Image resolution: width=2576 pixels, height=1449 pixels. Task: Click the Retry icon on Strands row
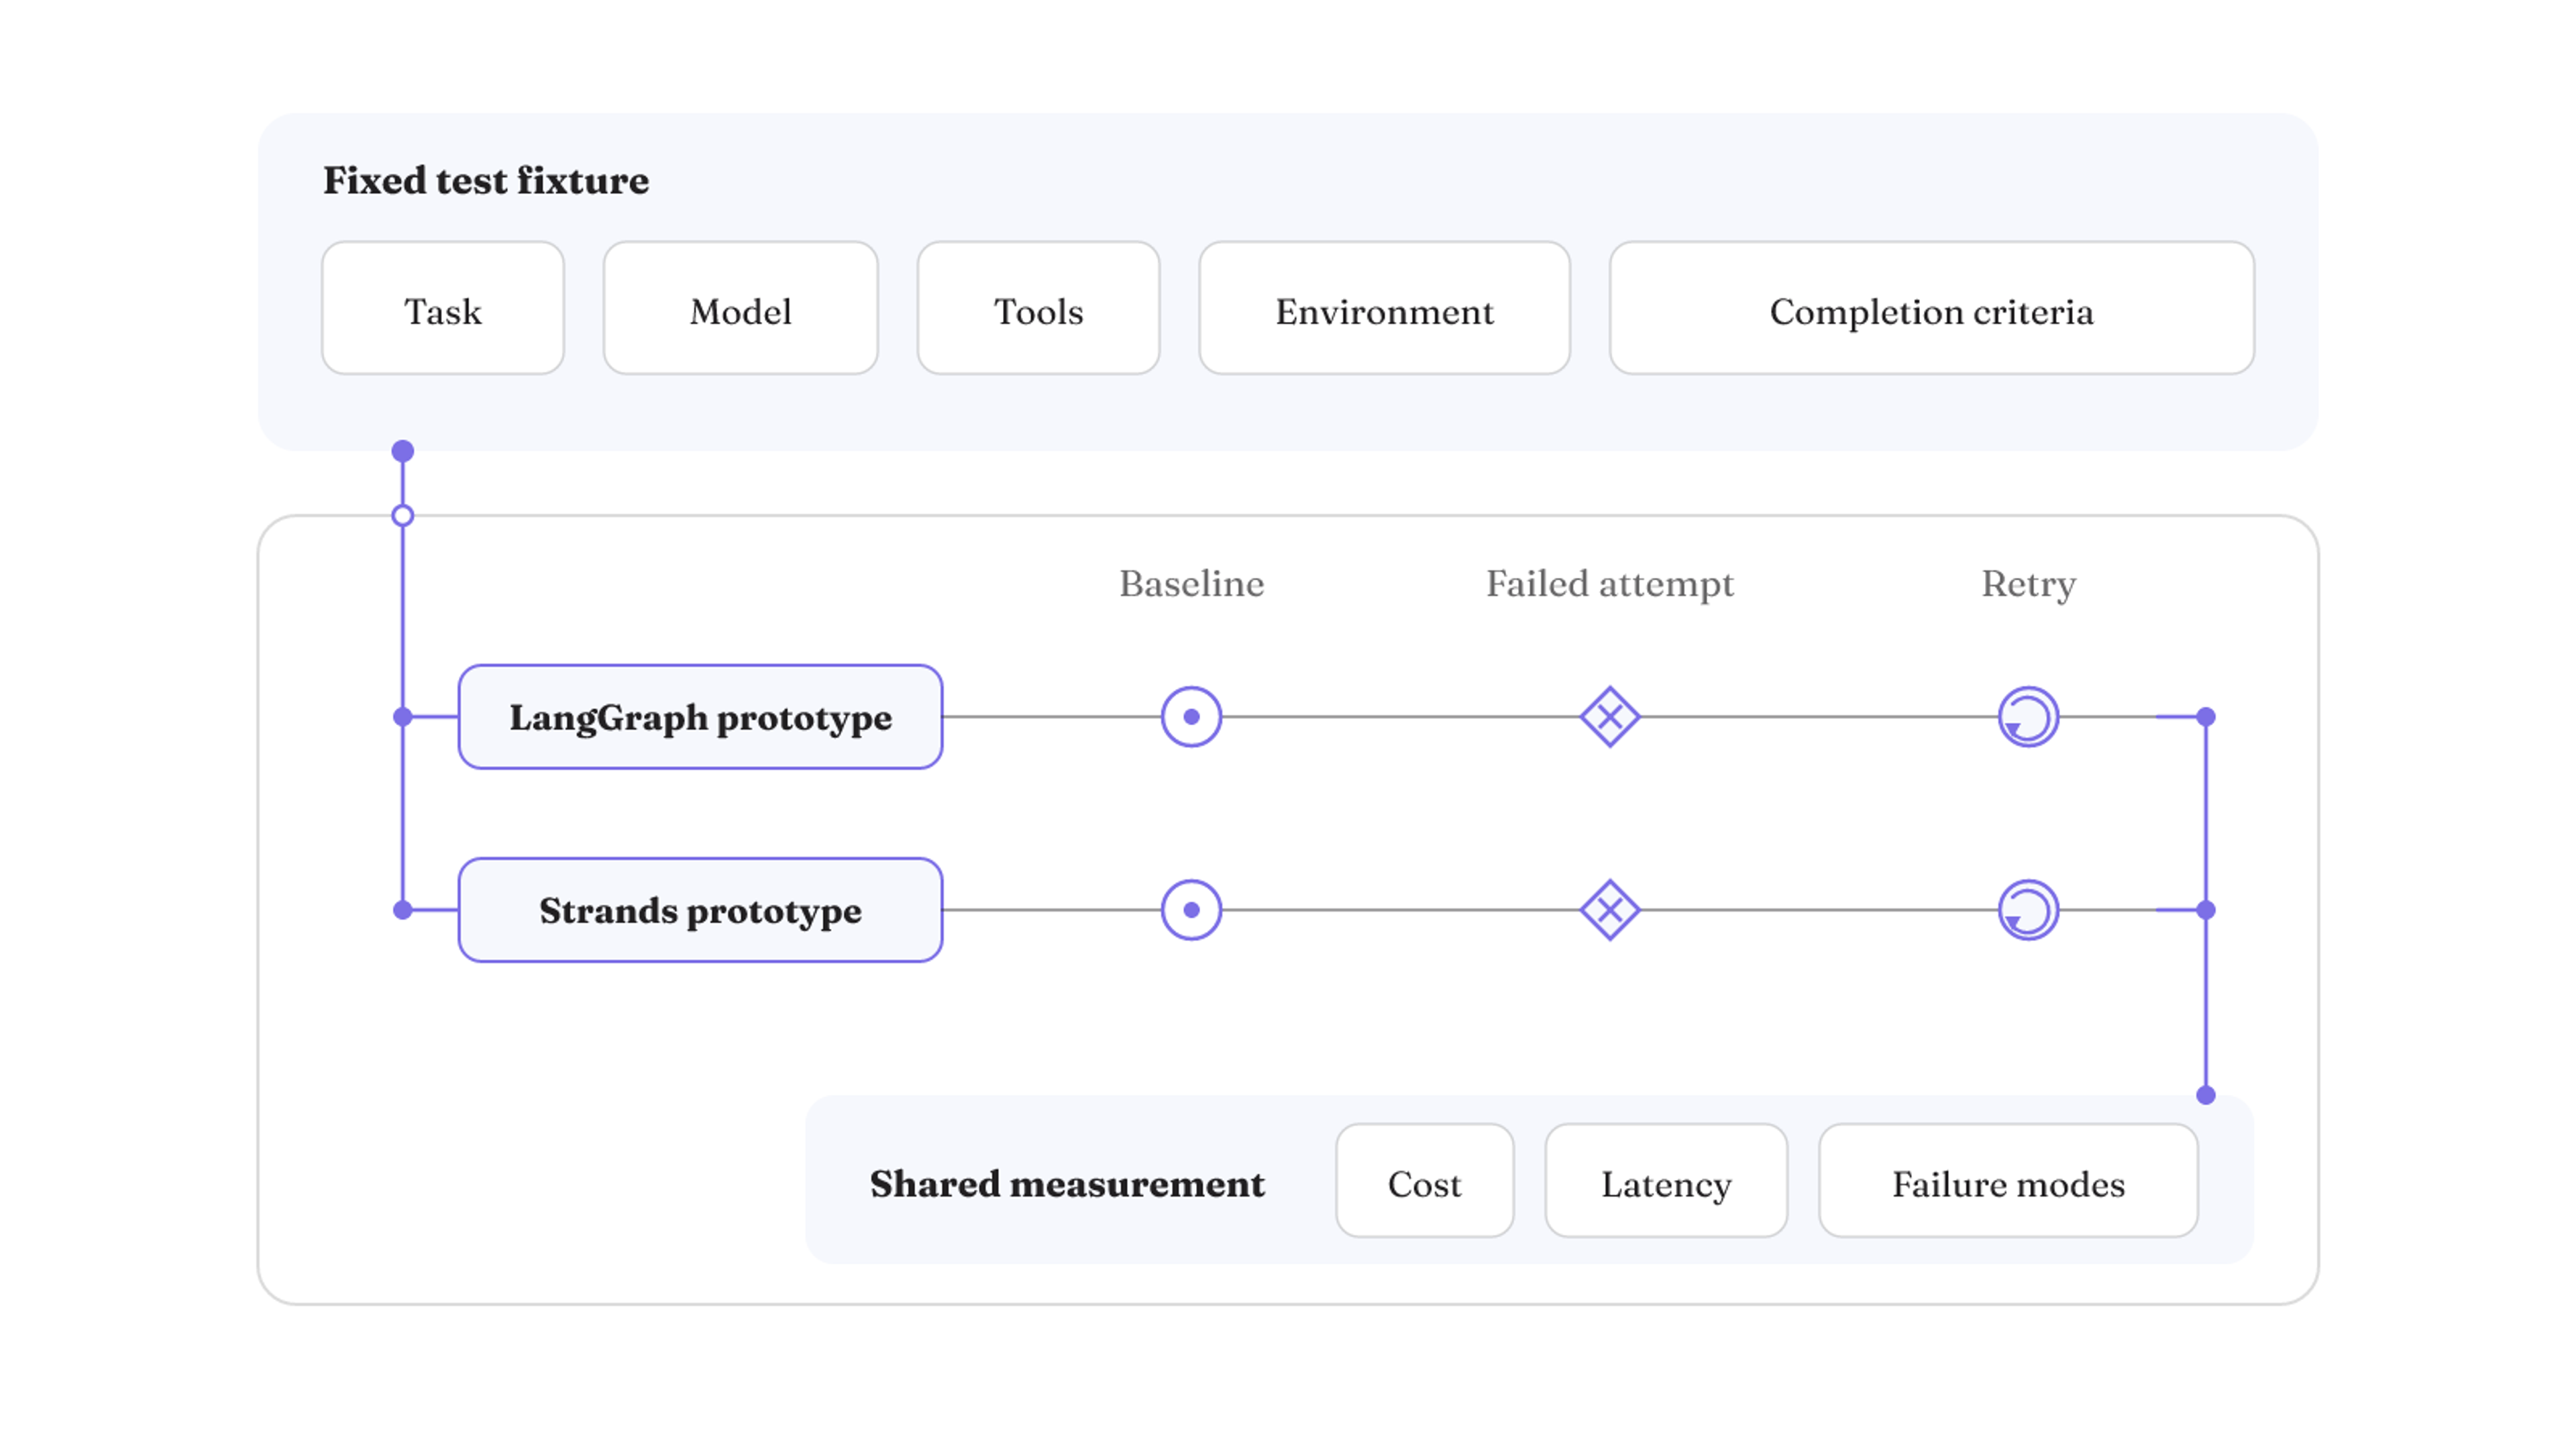tap(2028, 910)
